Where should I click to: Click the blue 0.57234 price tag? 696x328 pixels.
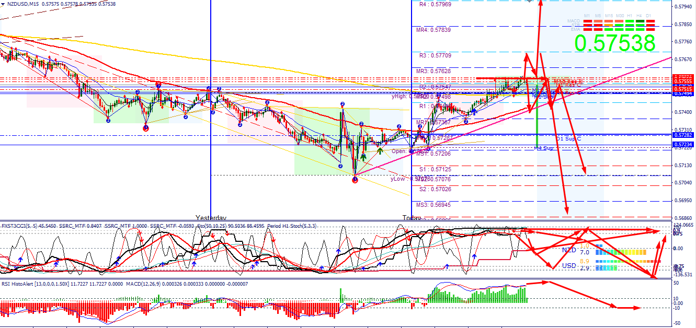click(x=683, y=145)
